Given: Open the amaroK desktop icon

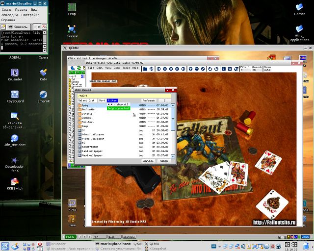Looking at the screenshot, I should pos(43,95).
